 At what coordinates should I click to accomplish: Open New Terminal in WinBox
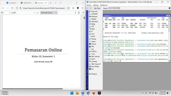click(x=95, y=57)
